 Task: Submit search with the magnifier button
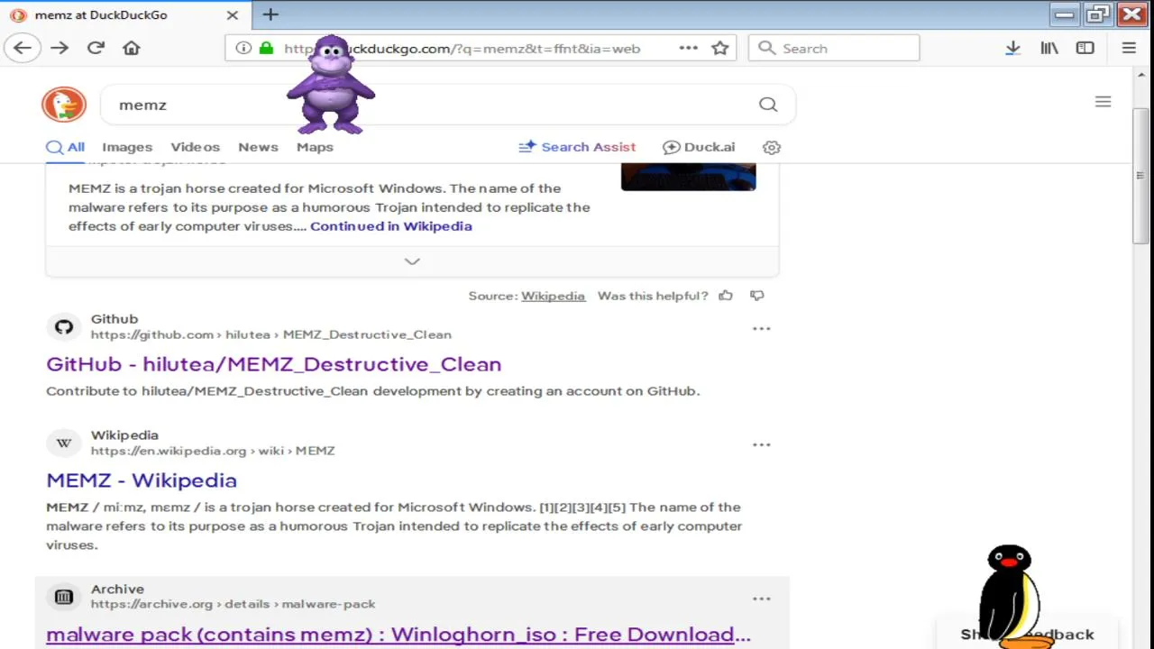(767, 105)
